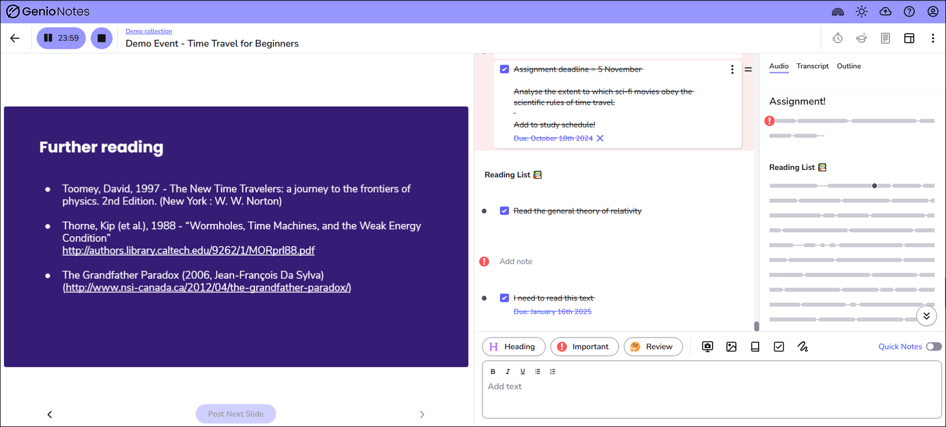The height and width of the screenshot is (427, 946).
Task: Switch to the Outline tab
Action: [x=849, y=66]
